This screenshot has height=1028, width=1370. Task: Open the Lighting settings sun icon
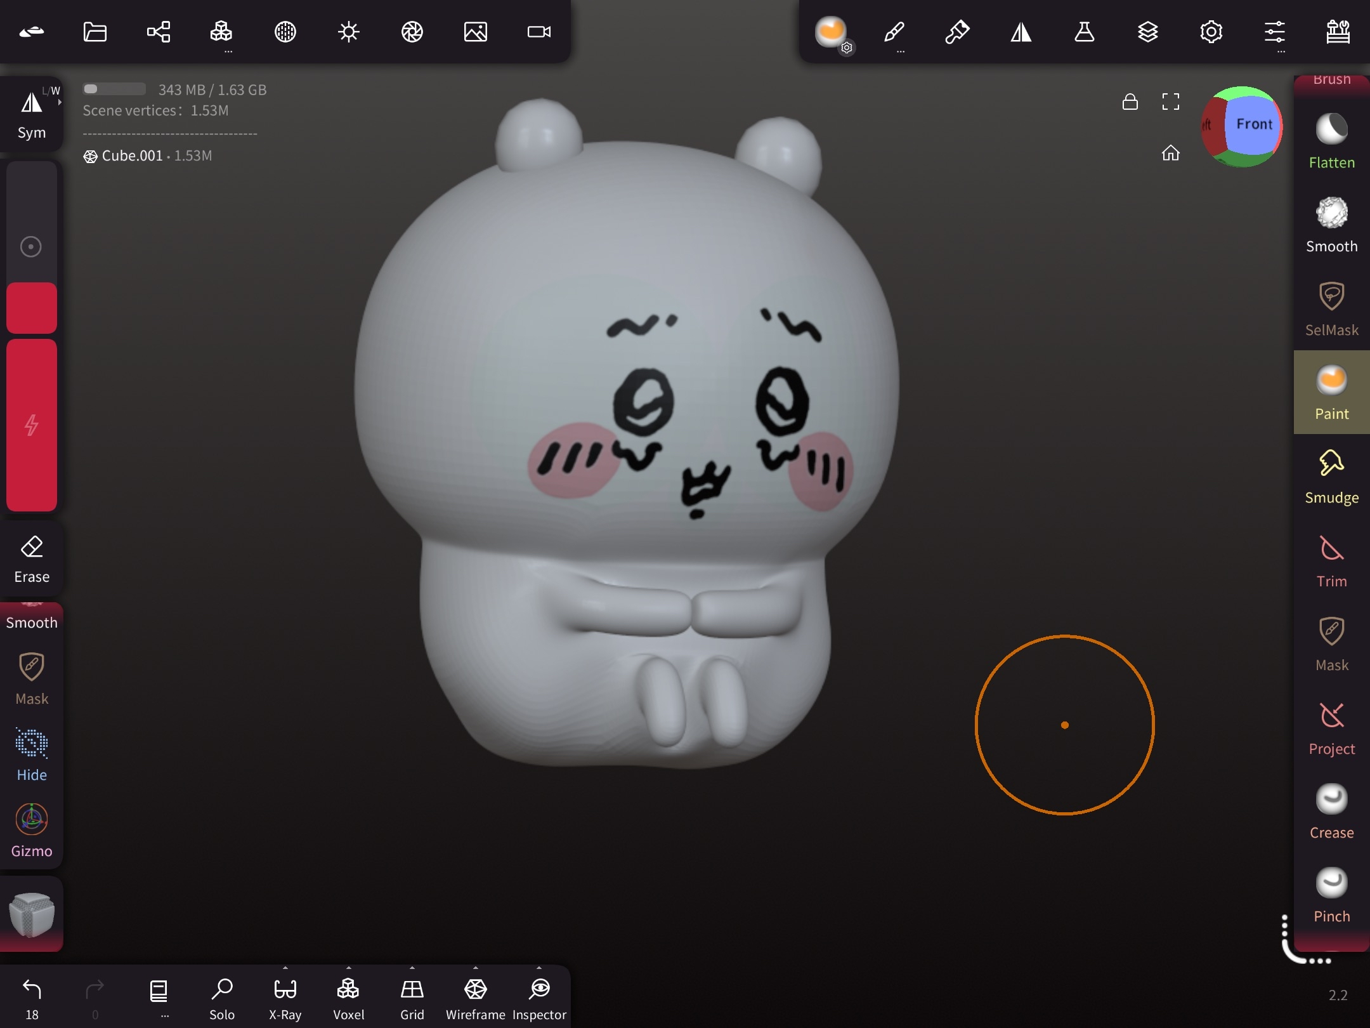349,32
